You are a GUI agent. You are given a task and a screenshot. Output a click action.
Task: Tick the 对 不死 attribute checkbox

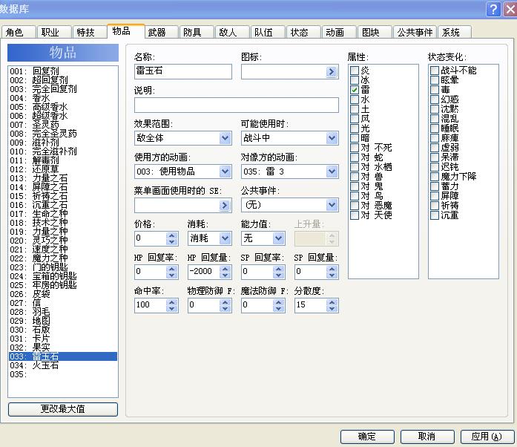pos(355,148)
